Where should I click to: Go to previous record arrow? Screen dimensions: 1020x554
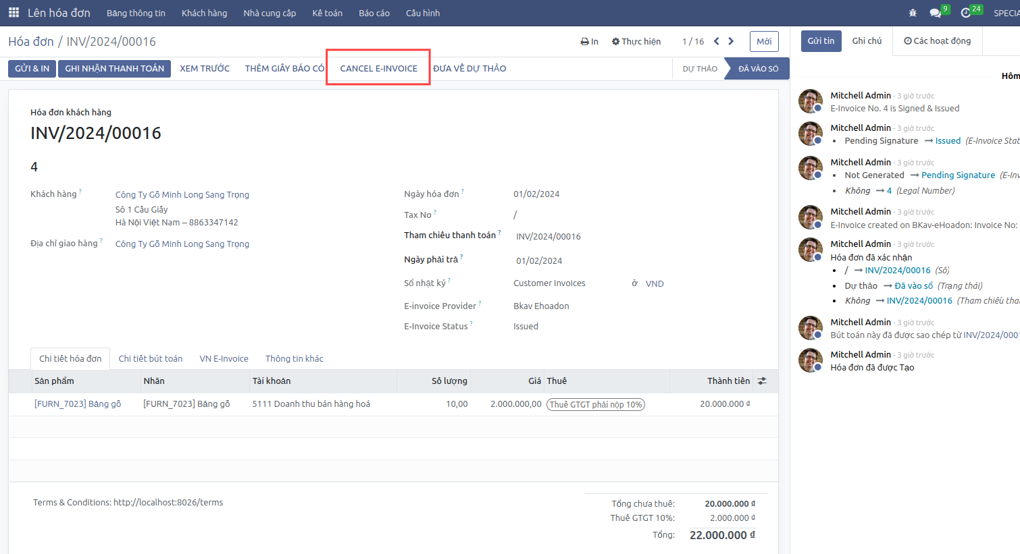click(717, 41)
